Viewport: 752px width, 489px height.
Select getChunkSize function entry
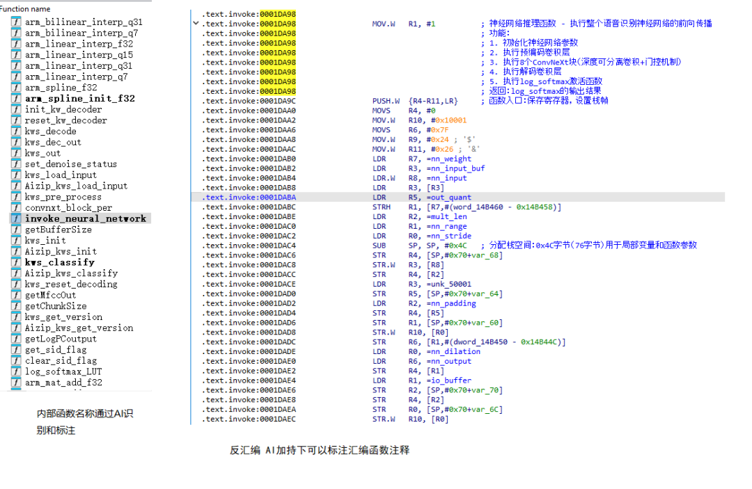tap(56, 305)
